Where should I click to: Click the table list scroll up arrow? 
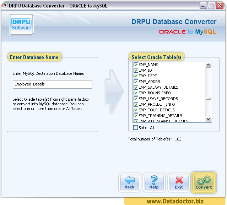tap(208, 65)
